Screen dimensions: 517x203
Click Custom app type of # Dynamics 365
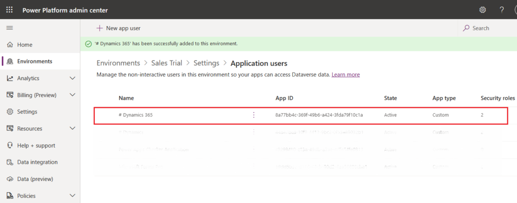[440, 115]
